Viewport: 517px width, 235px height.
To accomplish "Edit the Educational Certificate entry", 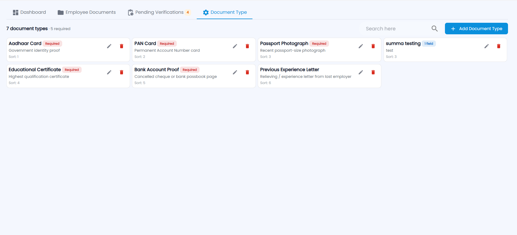I will coord(109,72).
